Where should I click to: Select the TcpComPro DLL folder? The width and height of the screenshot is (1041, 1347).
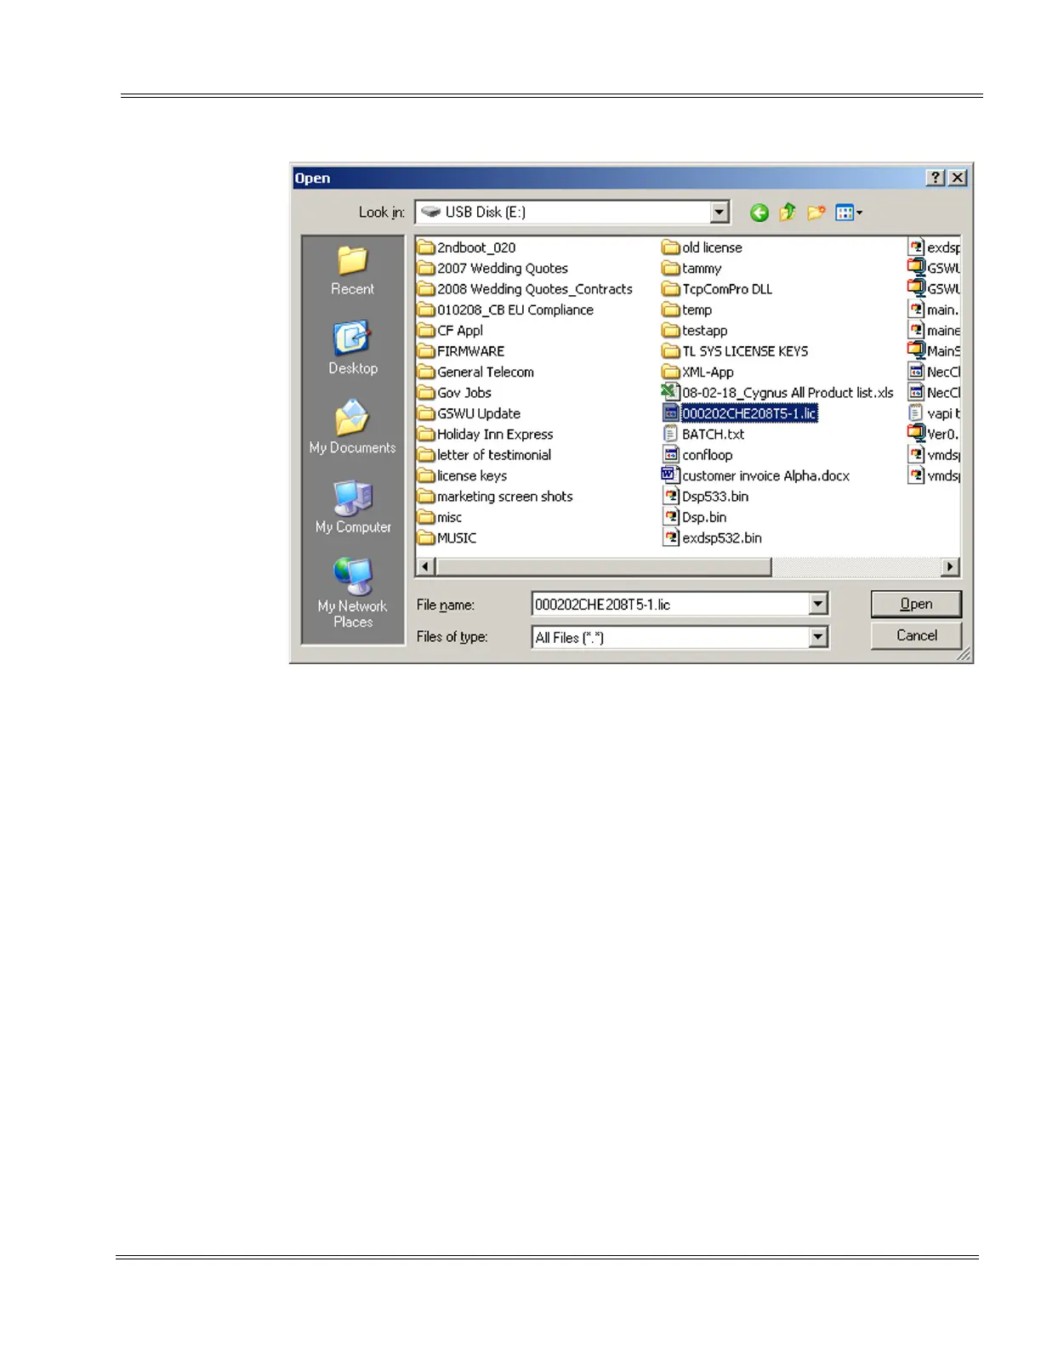(717, 289)
